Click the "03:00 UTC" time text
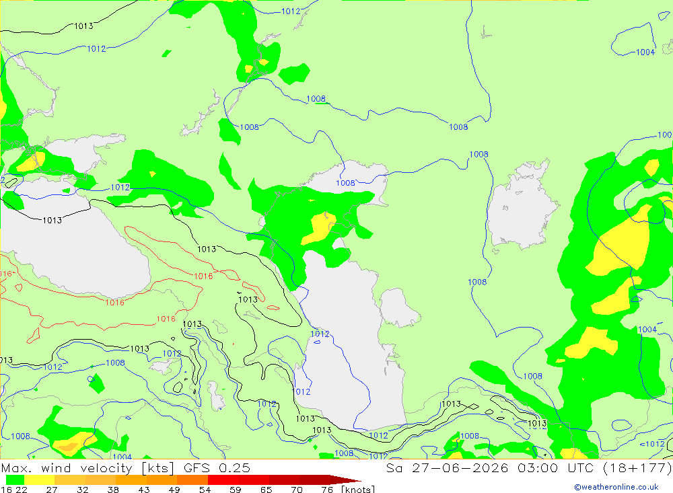This screenshot has width=673, height=493. (555, 467)
